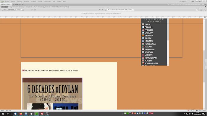Open the Fichier menu

[7, 1]
